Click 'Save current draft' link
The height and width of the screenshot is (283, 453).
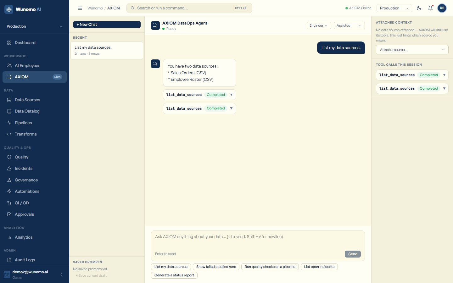91,276
